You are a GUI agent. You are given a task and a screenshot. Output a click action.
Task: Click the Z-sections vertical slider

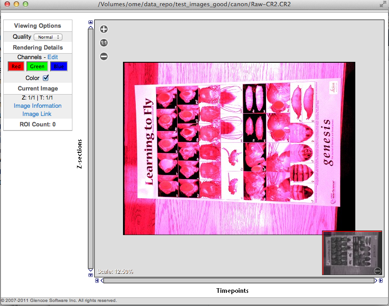click(91, 149)
